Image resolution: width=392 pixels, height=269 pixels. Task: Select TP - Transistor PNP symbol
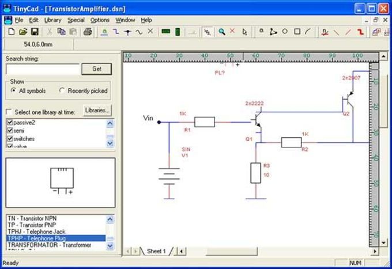point(56,225)
